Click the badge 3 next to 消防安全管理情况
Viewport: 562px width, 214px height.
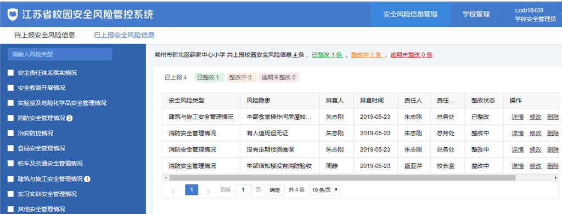click(x=70, y=118)
